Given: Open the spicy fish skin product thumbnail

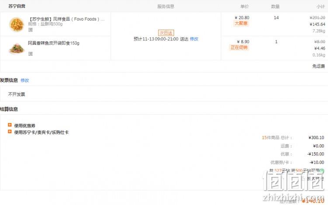Looking at the screenshot, I should pos(17,48).
